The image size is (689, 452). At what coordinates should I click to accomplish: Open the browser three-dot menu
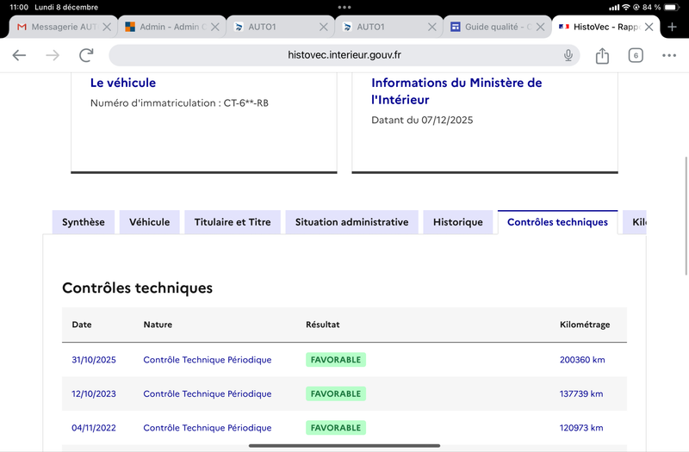[x=669, y=55]
